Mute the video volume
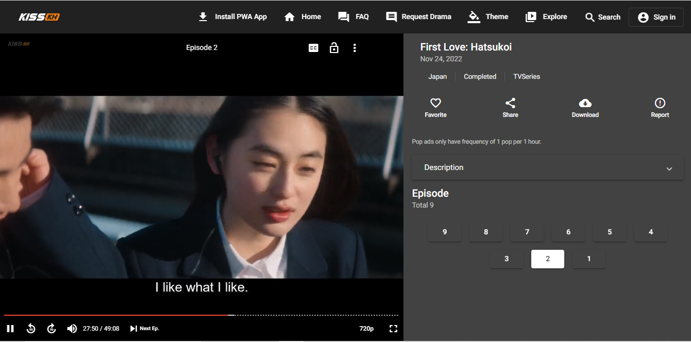Image resolution: width=691 pixels, height=342 pixels. pos(72,329)
